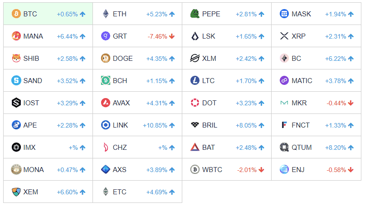Click the SHIB Shiba Inu icon
This screenshot has height=207, width=365.
coord(16,58)
